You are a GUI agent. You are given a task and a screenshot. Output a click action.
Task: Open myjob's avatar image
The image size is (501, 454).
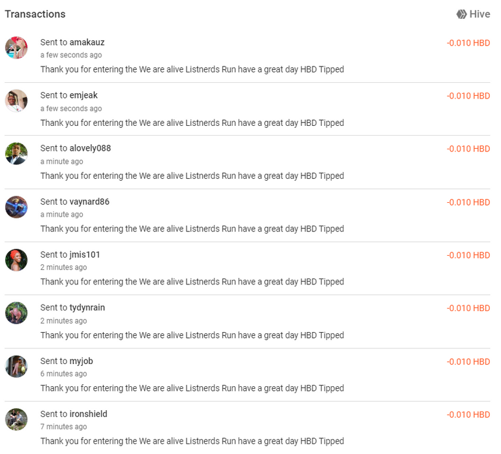click(x=16, y=367)
